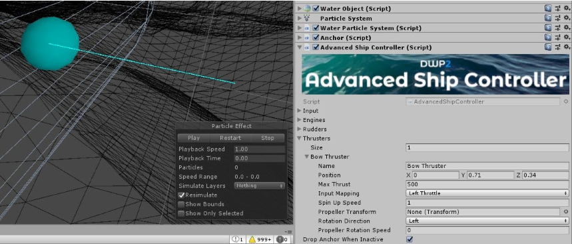The width and height of the screenshot is (572, 244).
Task: Open the Input Mapping dropdown
Action: click(487, 193)
